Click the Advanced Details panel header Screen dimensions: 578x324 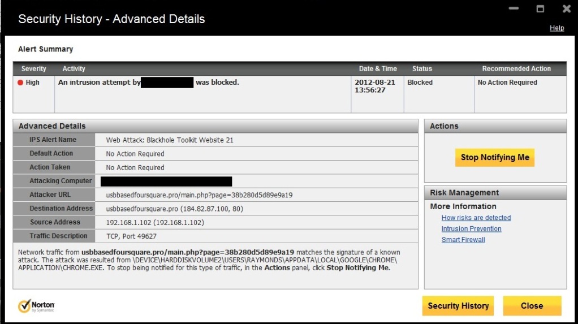215,126
